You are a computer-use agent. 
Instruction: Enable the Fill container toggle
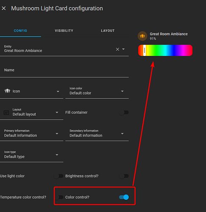[124, 112]
